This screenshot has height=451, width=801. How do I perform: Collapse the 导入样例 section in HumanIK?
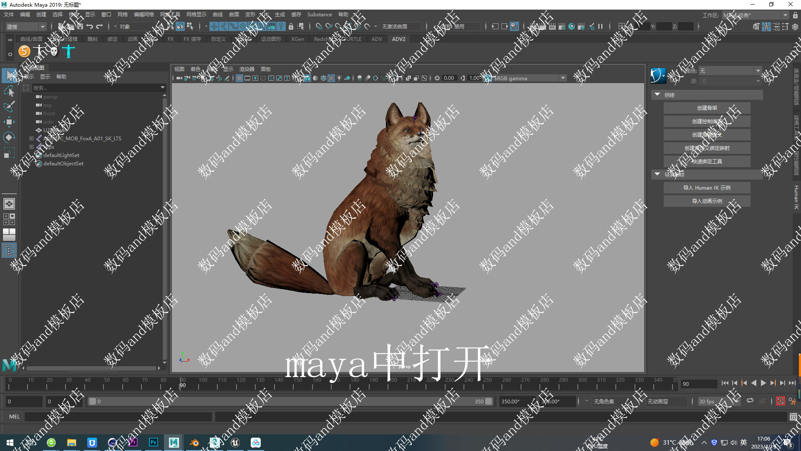[x=657, y=174]
